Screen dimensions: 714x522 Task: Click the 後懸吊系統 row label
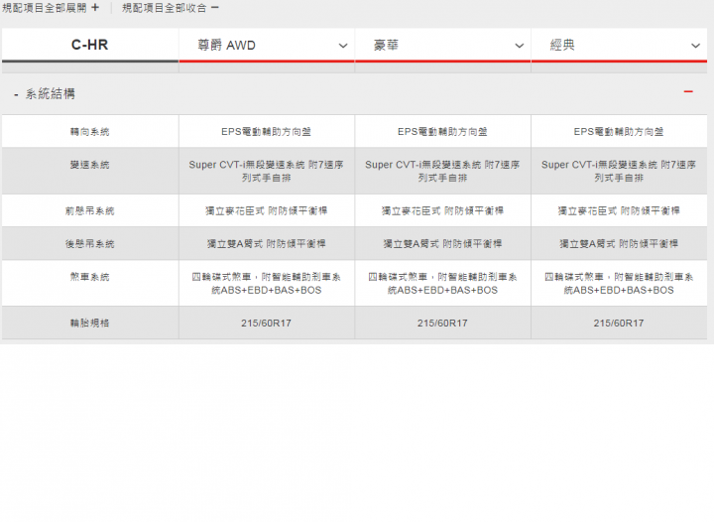pos(89,244)
